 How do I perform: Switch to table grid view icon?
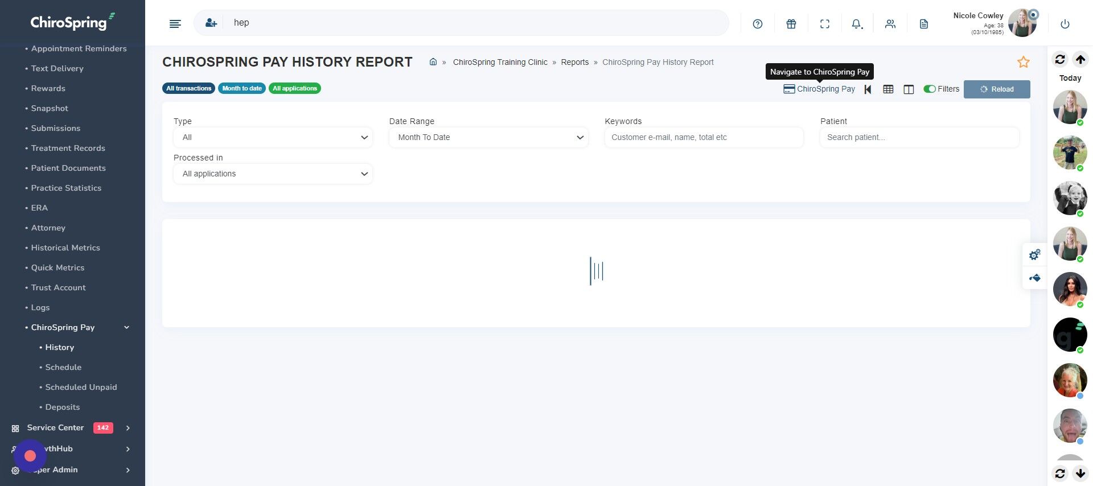click(888, 89)
